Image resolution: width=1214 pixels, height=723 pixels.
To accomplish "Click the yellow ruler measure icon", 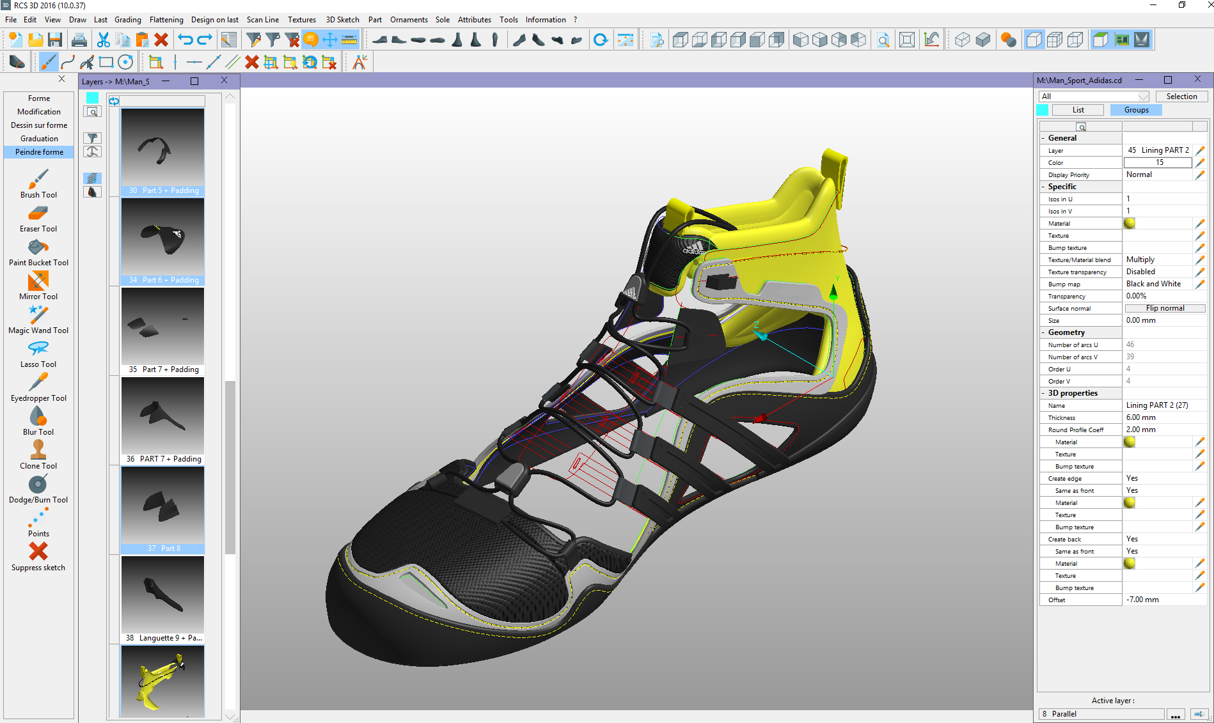I will click(349, 40).
